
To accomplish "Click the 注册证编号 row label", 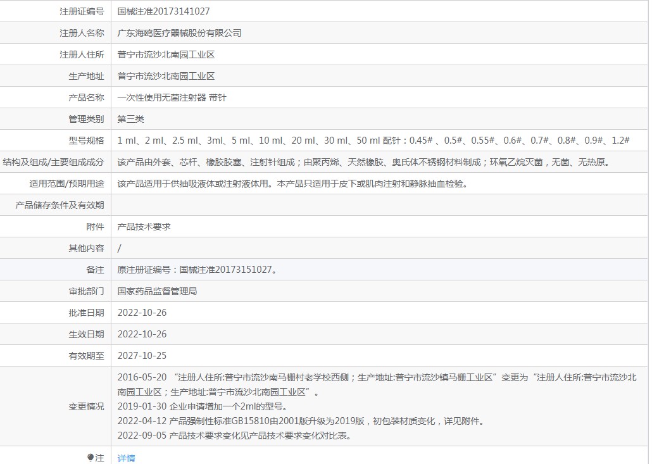I will (x=82, y=11).
